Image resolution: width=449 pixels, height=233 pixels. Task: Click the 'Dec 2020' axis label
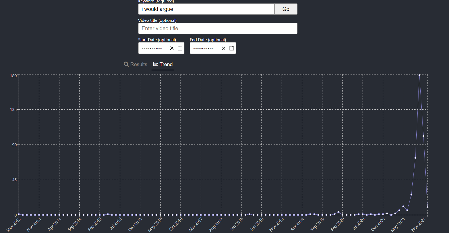click(378, 224)
